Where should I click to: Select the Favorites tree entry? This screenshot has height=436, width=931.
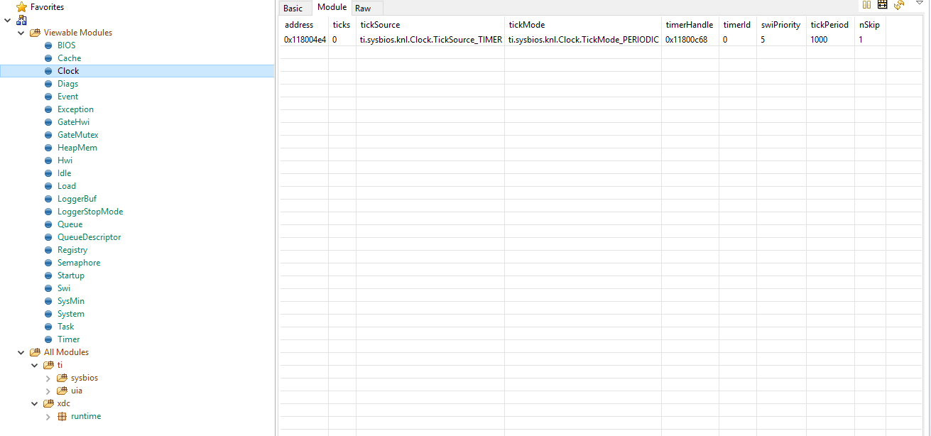(47, 7)
